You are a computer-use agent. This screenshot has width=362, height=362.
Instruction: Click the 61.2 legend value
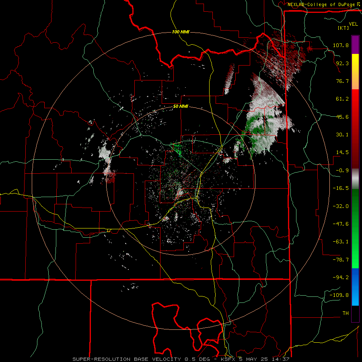coord(342,99)
